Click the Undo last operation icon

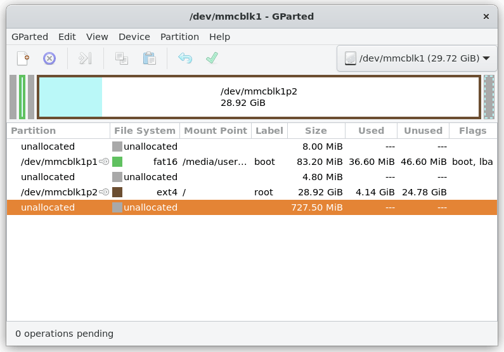click(x=185, y=59)
